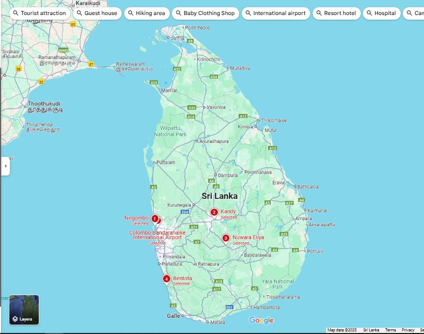Select the Bentota map pin numbered 4
Viewport: 424px width, 334px height.
click(166, 279)
